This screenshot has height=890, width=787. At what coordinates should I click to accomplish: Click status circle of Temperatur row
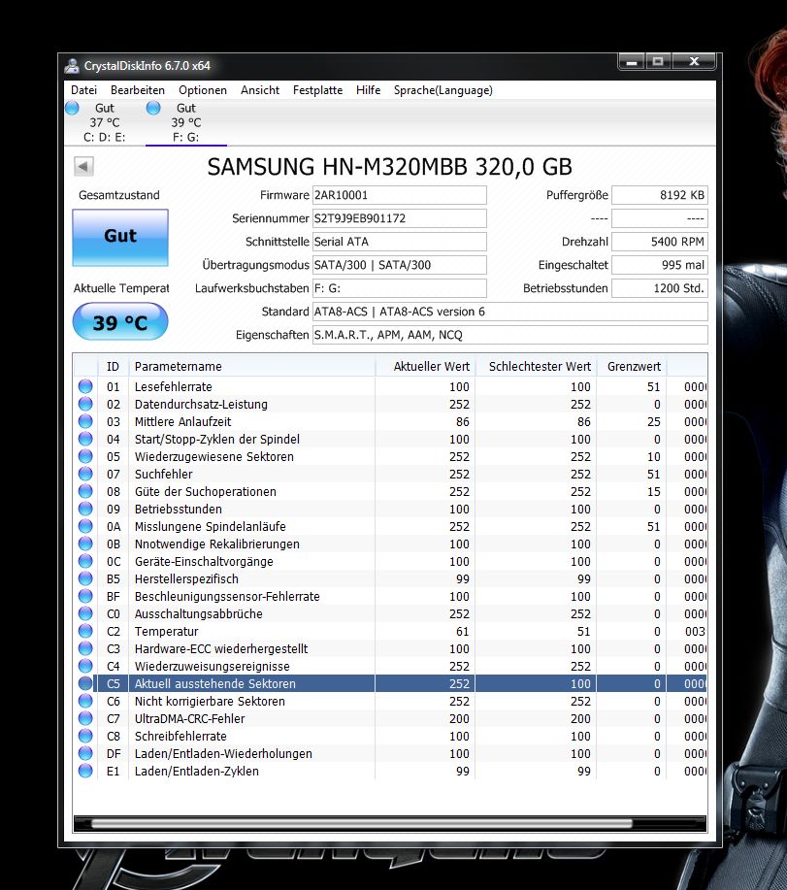click(x=85, y=631)
